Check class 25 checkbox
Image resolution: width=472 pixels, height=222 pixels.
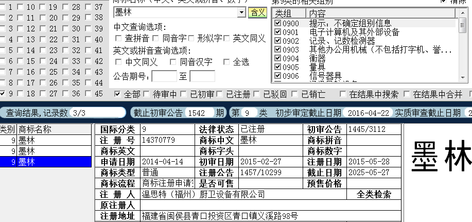(x=43, y=72)
